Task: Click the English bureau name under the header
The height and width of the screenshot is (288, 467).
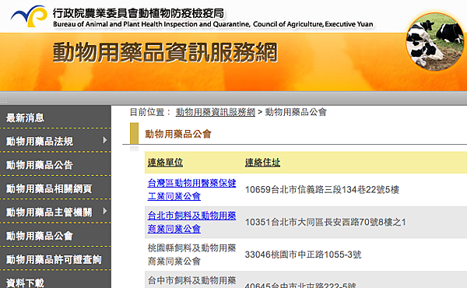Action: coord(213,24)
